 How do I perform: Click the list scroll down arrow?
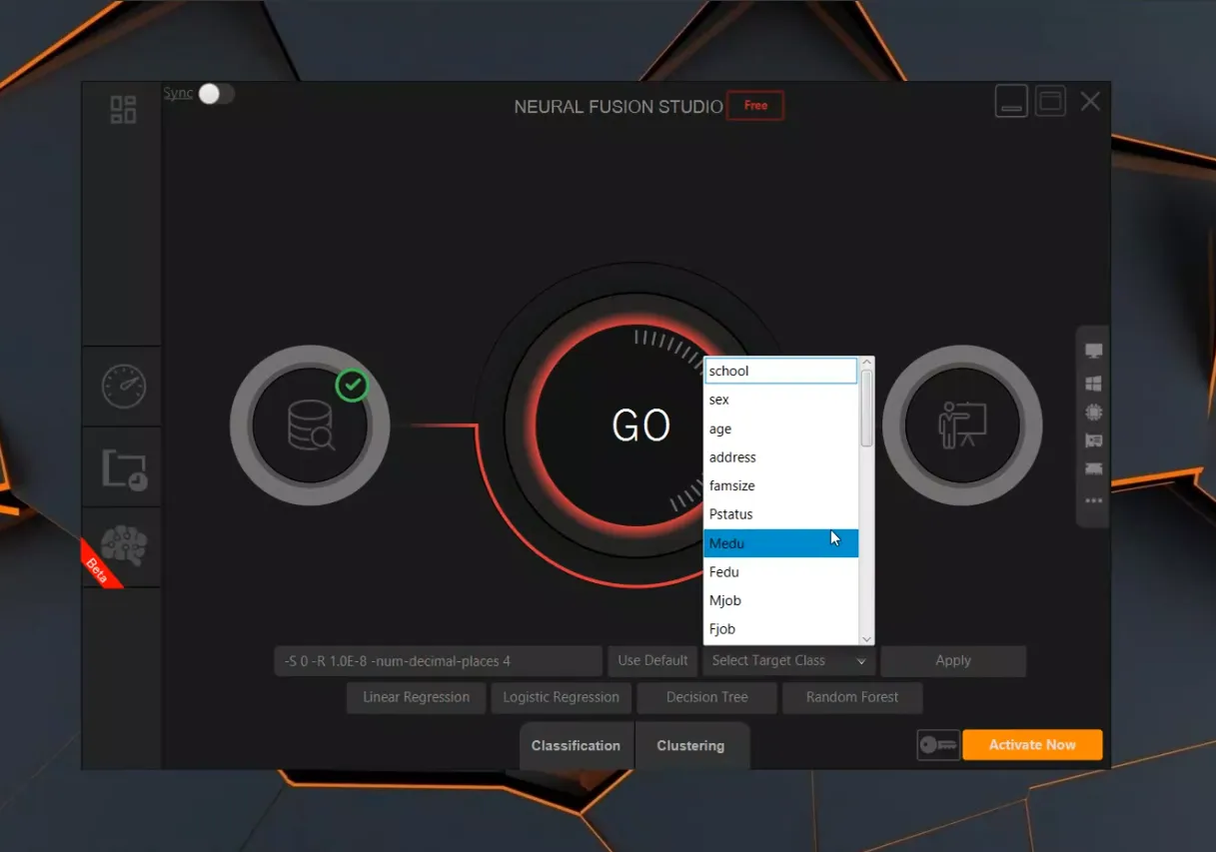coord(866,638)
